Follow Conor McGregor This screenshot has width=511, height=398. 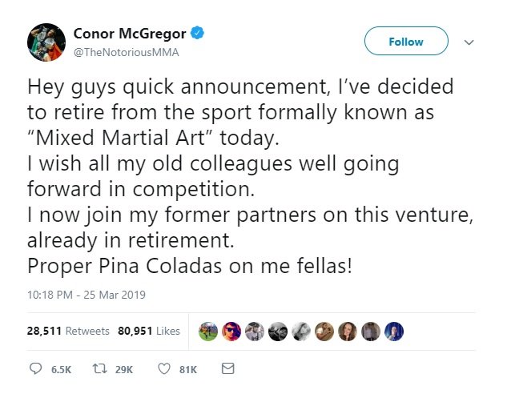click(406, 42)
